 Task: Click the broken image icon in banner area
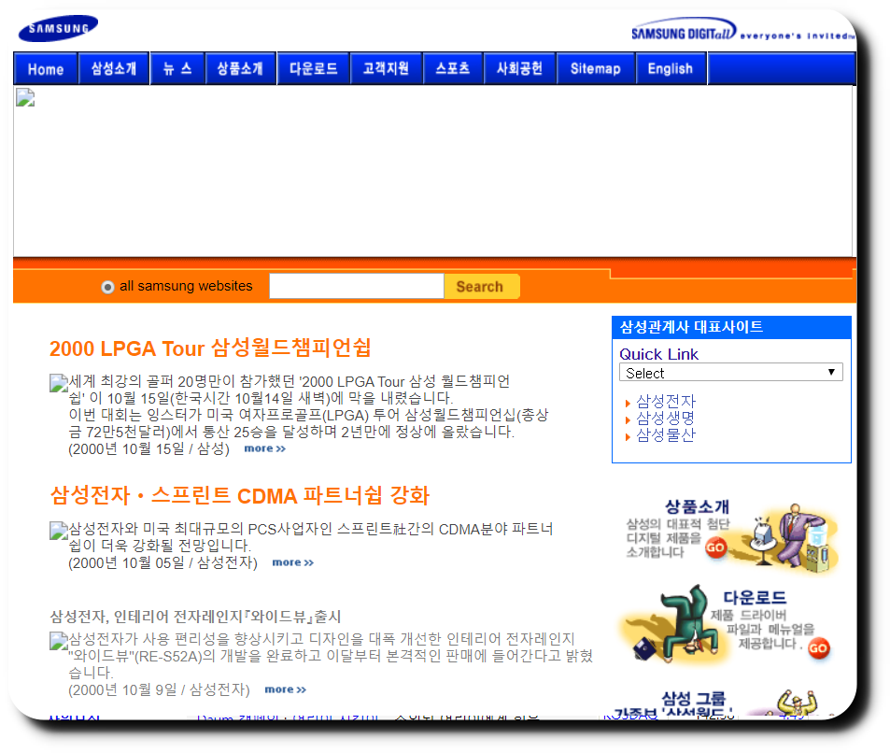[x=25, y=97]
